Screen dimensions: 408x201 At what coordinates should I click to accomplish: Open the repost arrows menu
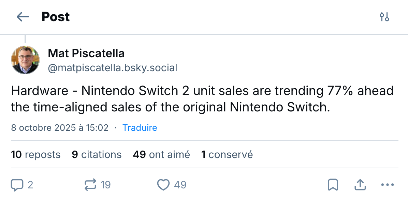click(91, 185)
